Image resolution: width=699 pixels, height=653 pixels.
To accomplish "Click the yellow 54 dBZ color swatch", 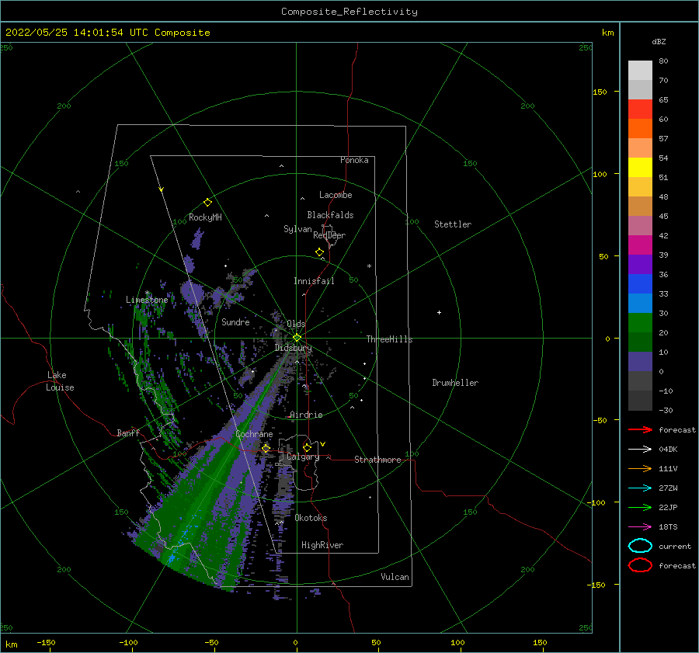I will tap(640, 167).
